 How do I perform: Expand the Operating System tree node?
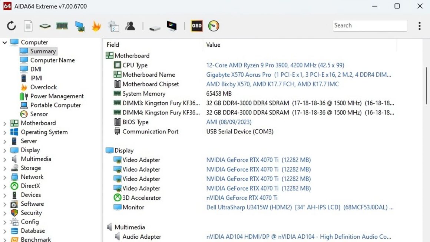tap(5, 132)
